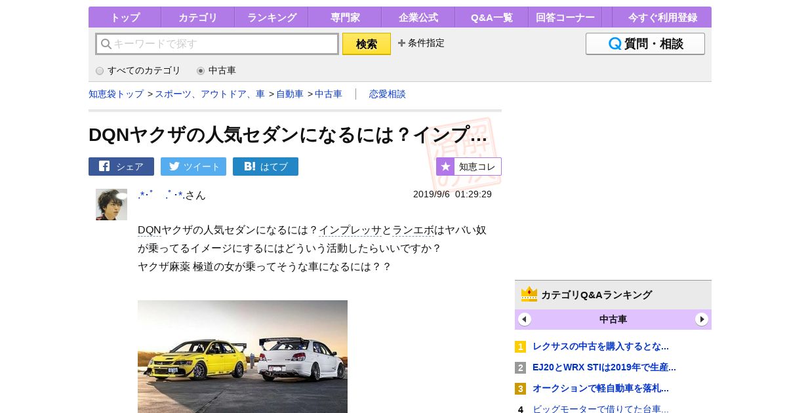
Task: Open the Q&A一覧 tab
Action: point(491,18)
